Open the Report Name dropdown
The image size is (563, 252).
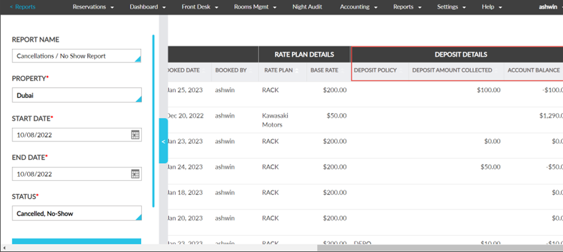coord(77,56)
